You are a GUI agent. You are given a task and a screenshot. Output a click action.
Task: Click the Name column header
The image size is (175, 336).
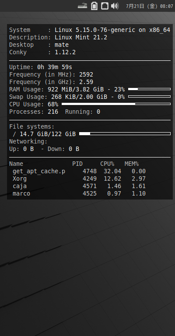coord(16,164)
